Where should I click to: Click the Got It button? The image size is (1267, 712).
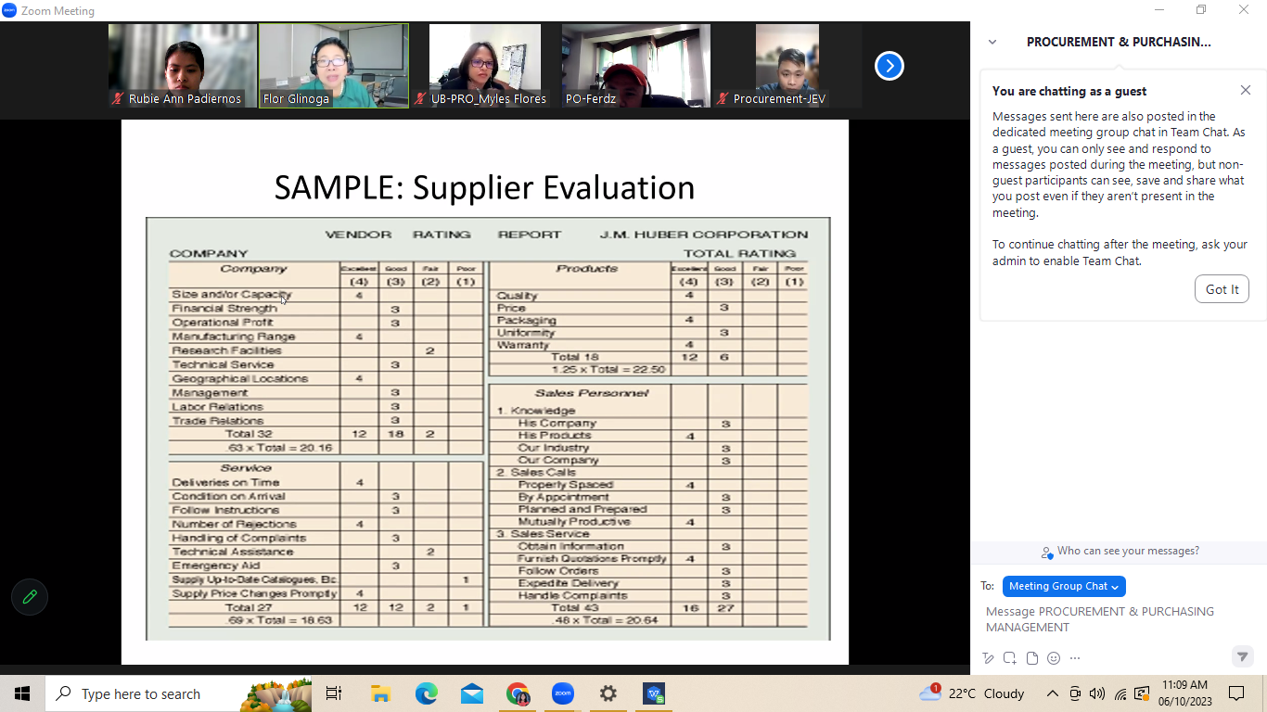1222,289
